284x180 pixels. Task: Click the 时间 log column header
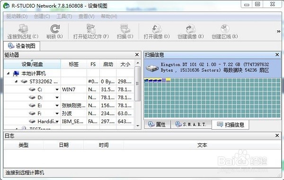(104, 145)
